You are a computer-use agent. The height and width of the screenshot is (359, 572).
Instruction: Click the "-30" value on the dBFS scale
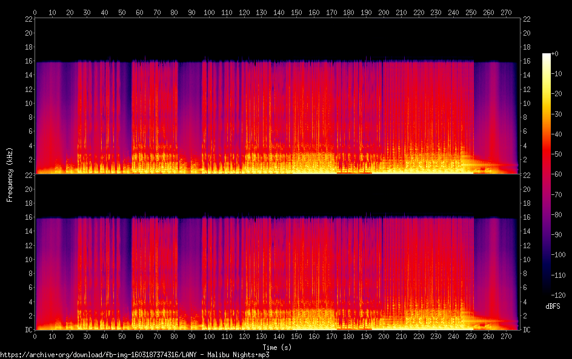pos(557,114)
